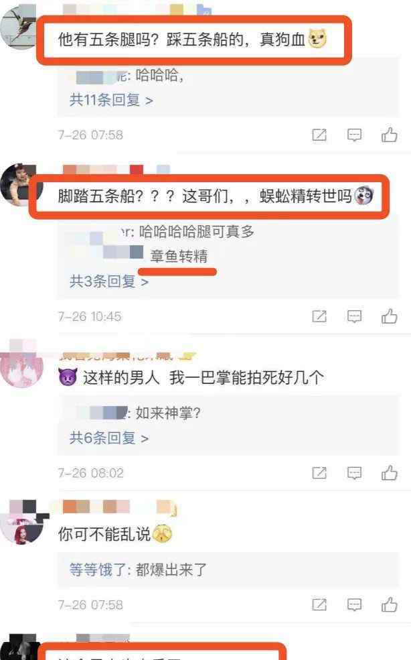Open reply box for the 五条腿 comment
The width and height of the screenshot is (411, 660).
click(354, 135)
